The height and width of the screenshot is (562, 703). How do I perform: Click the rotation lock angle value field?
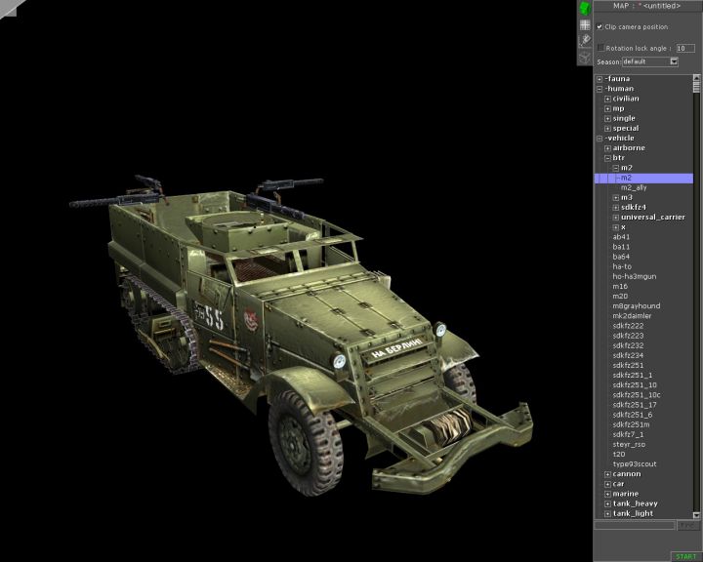click(685, 47)
